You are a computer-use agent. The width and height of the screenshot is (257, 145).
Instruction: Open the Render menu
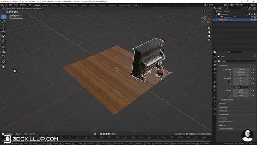pos(16,5)
